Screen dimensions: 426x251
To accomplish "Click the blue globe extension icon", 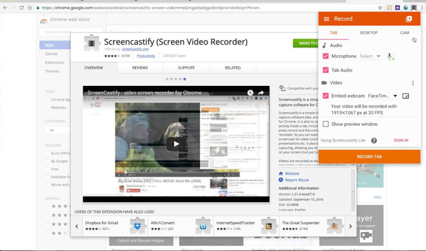I will click(406, 8).
